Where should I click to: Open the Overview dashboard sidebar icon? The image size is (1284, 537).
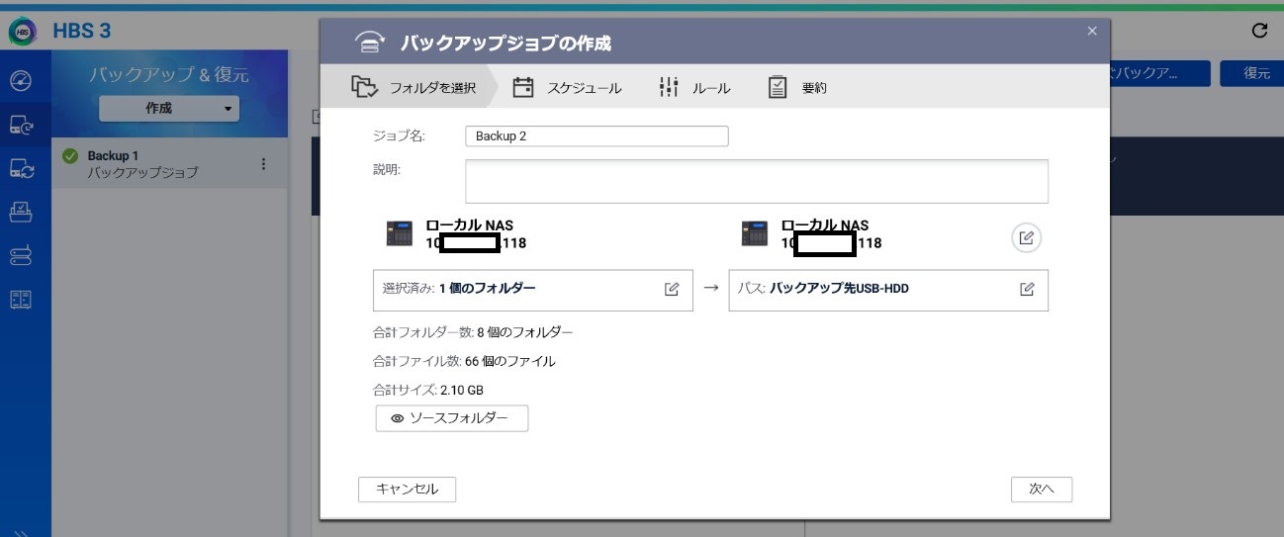21,80
